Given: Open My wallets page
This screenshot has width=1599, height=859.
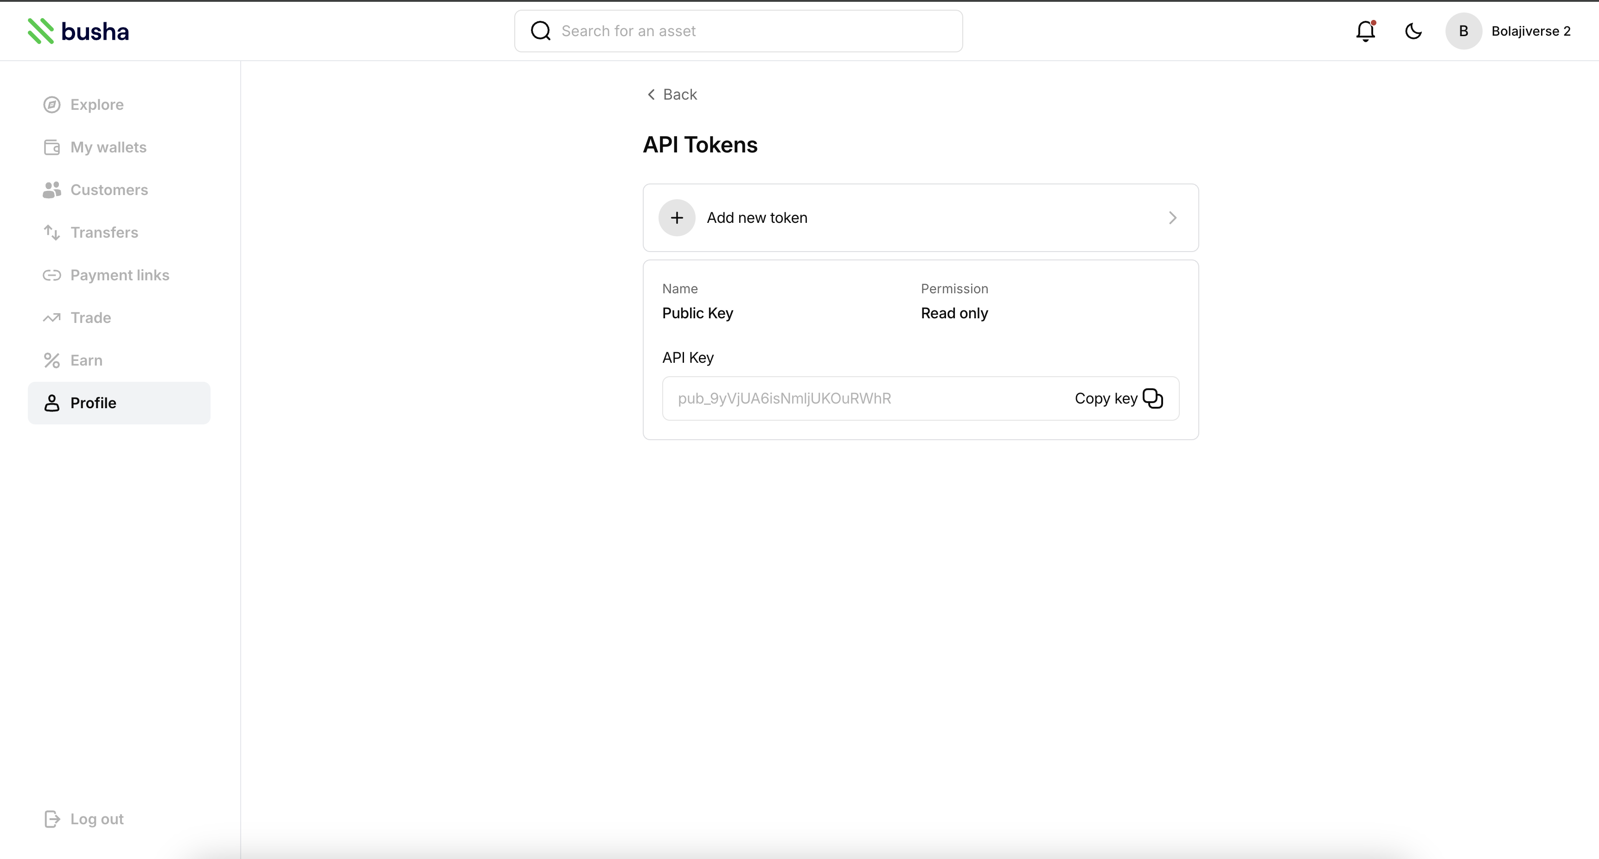Looking at the screenshot, I should (x=108, y=148).
